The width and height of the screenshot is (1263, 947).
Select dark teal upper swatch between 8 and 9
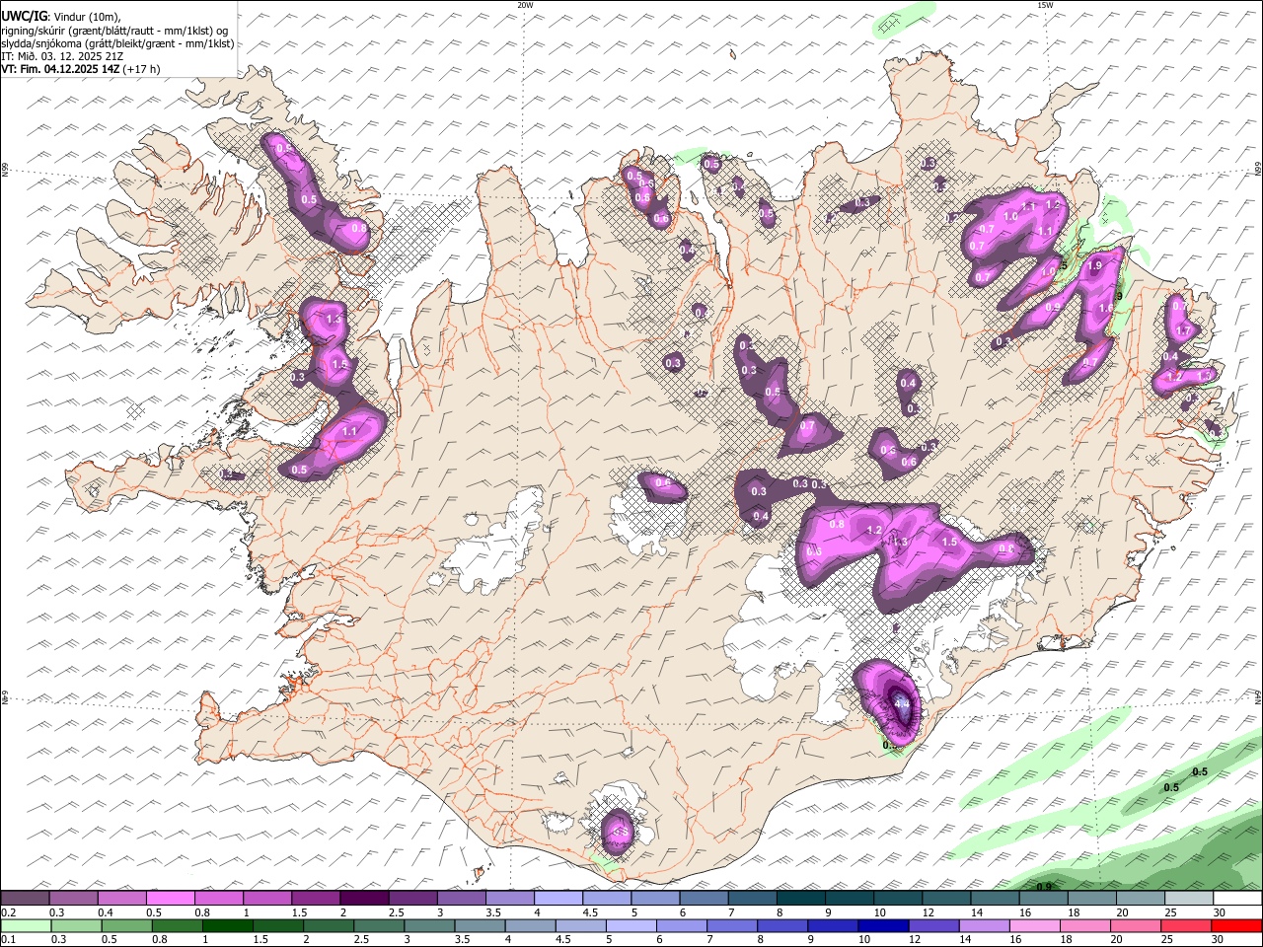point(801,899)
